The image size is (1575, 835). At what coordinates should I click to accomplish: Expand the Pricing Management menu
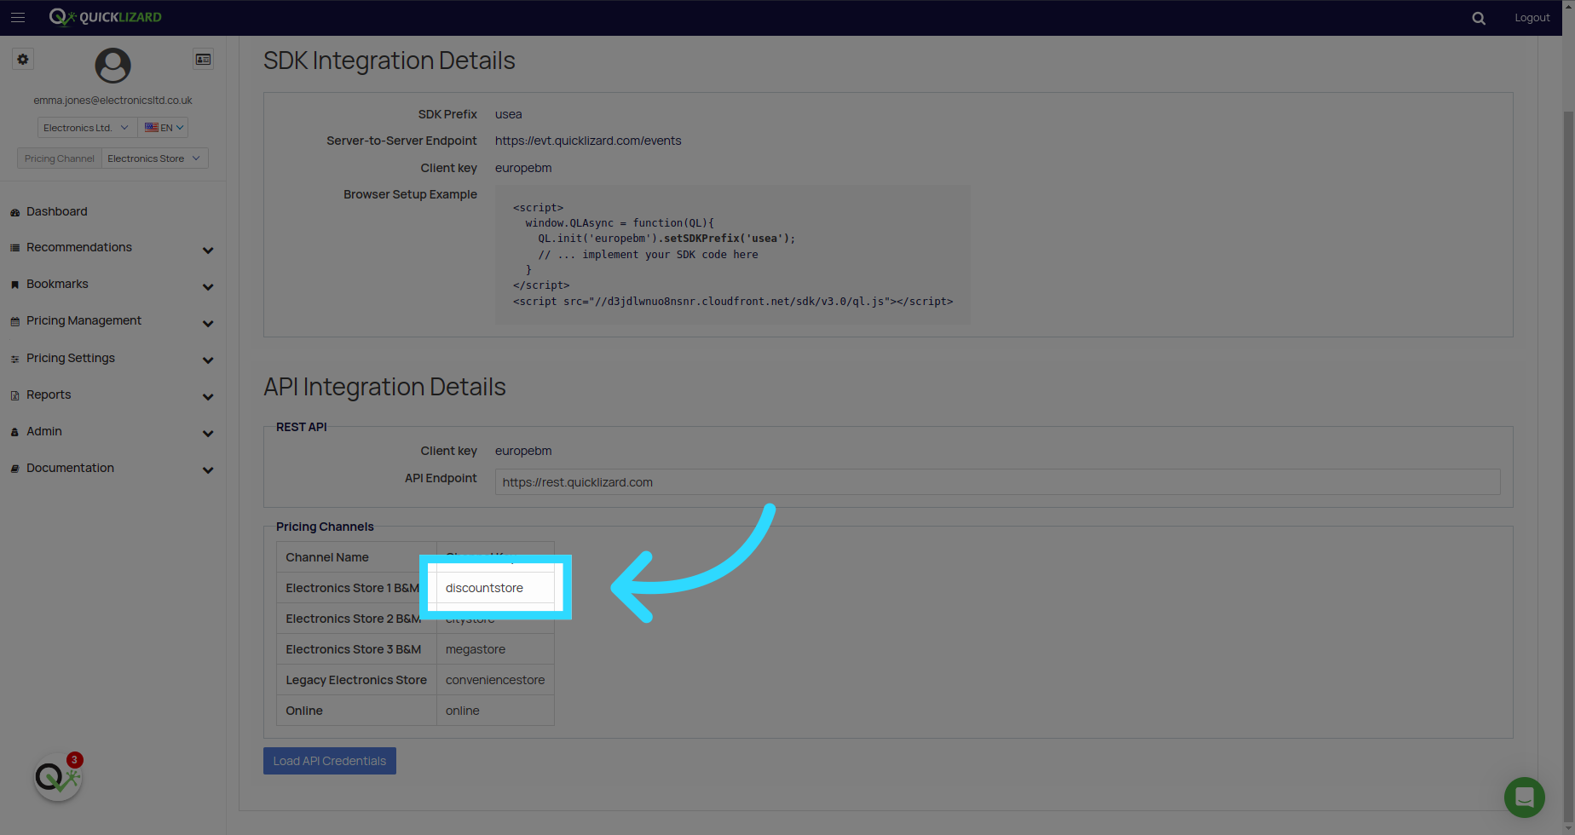pos(112,321)
